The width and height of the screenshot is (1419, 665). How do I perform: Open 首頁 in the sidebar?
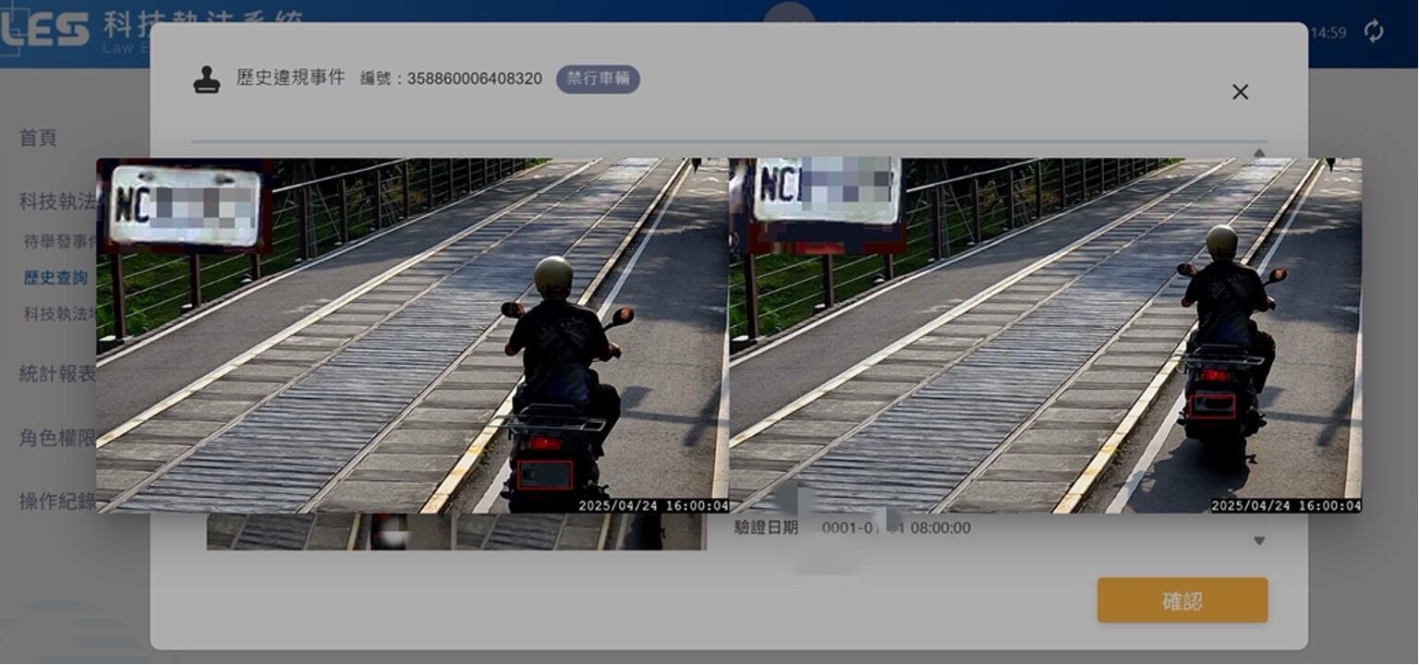pyautogui.click(x=38, y=138)
